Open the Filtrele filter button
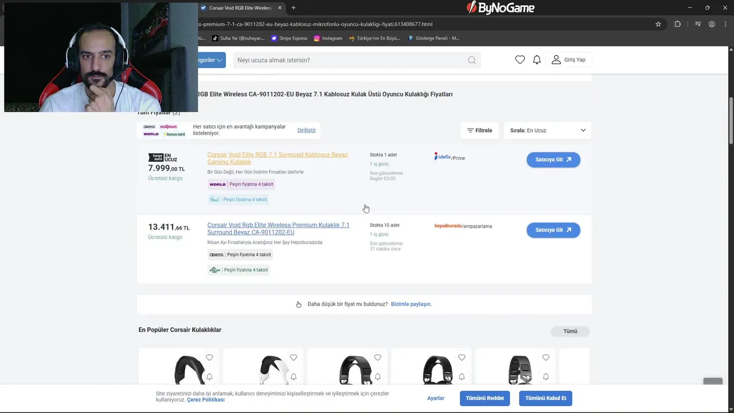 479,130
